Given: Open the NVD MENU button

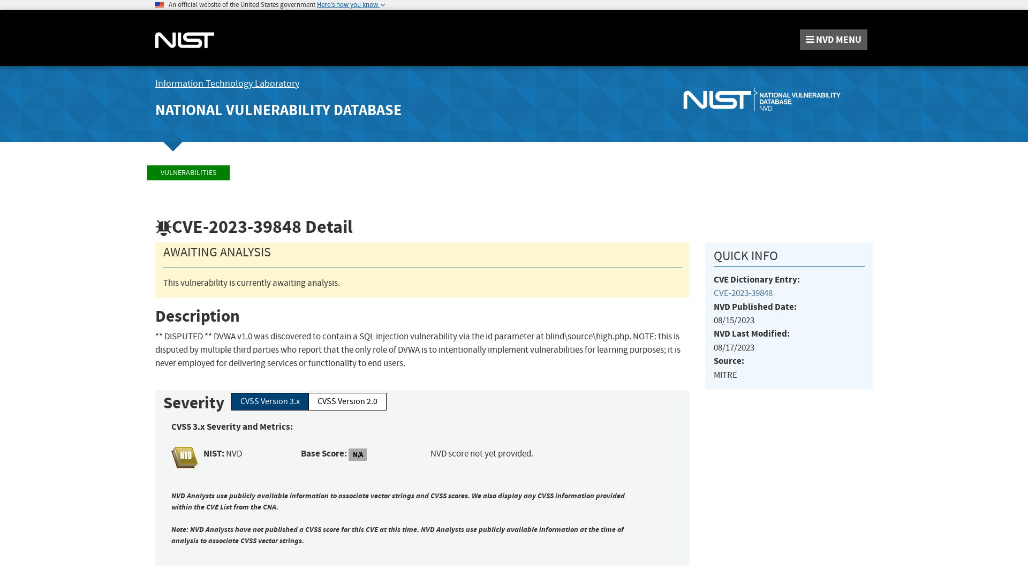Looking at the screenshot, I should (x=833, y=40).
